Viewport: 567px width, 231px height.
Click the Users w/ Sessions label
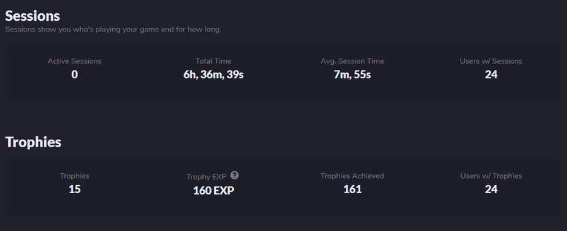point(491,61)
